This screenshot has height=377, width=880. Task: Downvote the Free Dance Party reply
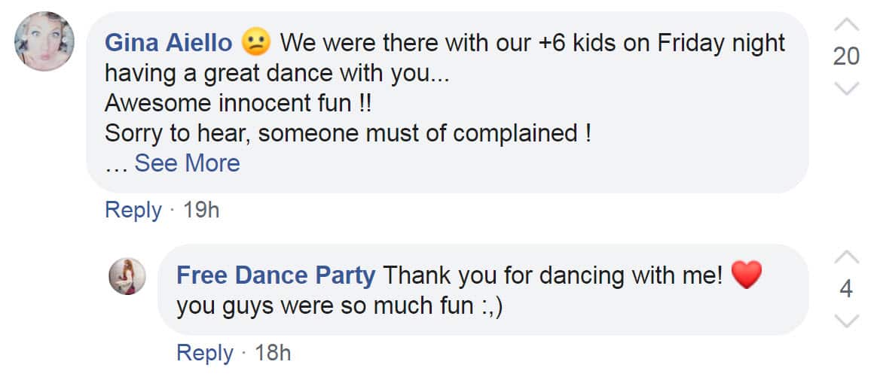click(847, 321)
